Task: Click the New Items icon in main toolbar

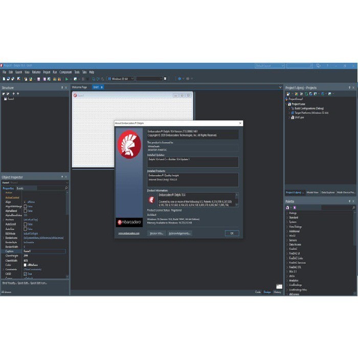Action: [x=4, y=79]
